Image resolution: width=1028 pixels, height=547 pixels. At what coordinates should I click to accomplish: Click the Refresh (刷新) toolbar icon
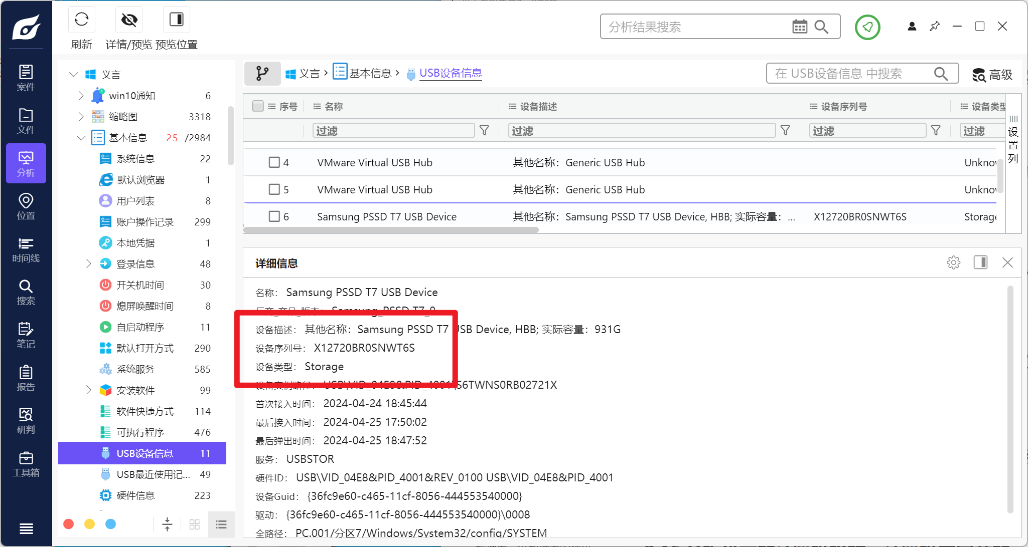pos(81,20)
